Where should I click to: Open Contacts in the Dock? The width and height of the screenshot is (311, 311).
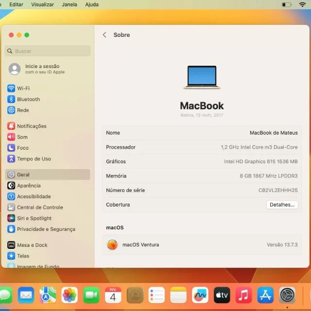[135, 295]
